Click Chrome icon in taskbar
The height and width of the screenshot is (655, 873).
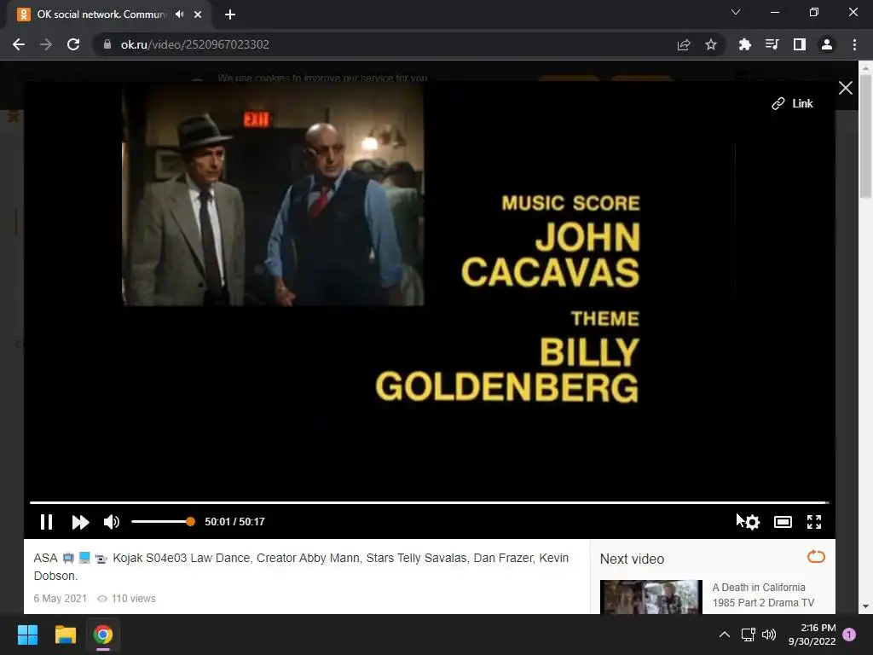(103, 635)
